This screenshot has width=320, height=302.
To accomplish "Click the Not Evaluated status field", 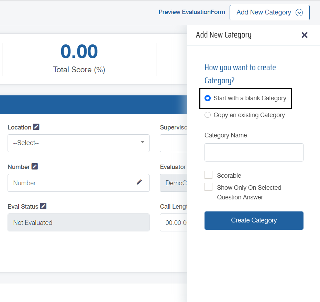I will [78, 222].
